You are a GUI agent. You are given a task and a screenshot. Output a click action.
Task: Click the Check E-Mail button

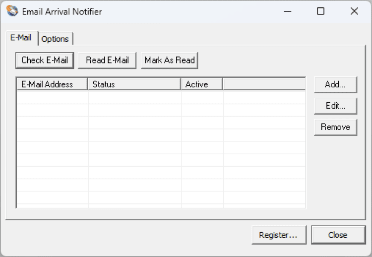[45, 60]
